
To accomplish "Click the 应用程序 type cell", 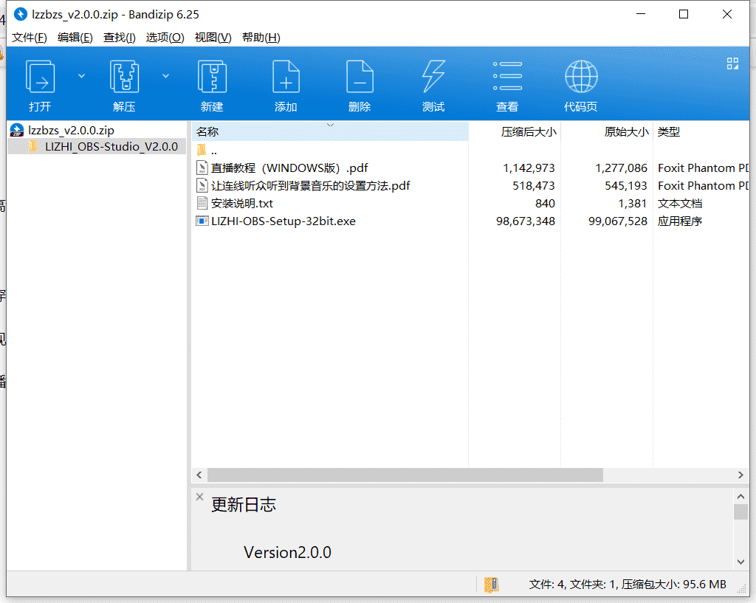I will pyautogui.click(x=680, y=221).
